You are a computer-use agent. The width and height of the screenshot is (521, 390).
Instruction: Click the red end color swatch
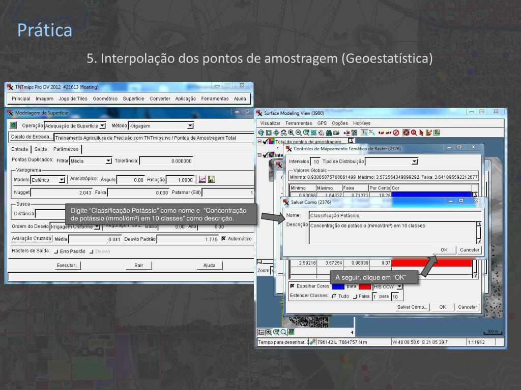point(364,286)
